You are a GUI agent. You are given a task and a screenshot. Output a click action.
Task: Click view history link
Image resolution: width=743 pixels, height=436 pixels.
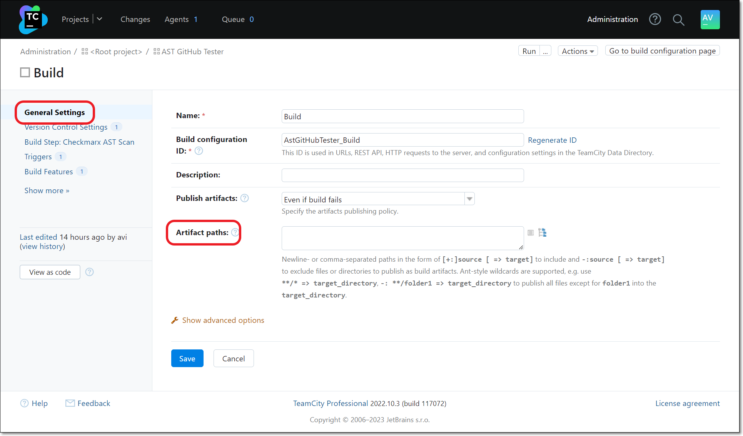point(42,247)
